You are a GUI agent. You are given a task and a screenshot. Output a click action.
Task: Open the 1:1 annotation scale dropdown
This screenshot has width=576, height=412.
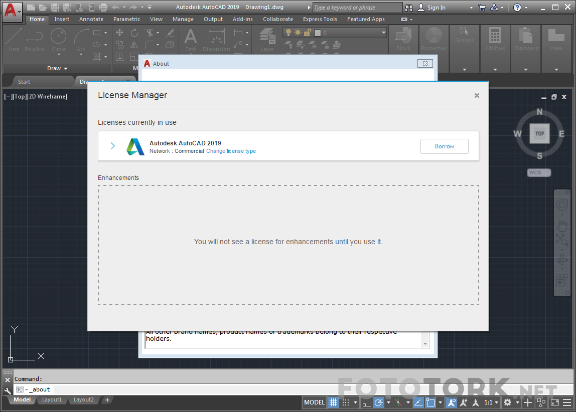coord(491,402)
